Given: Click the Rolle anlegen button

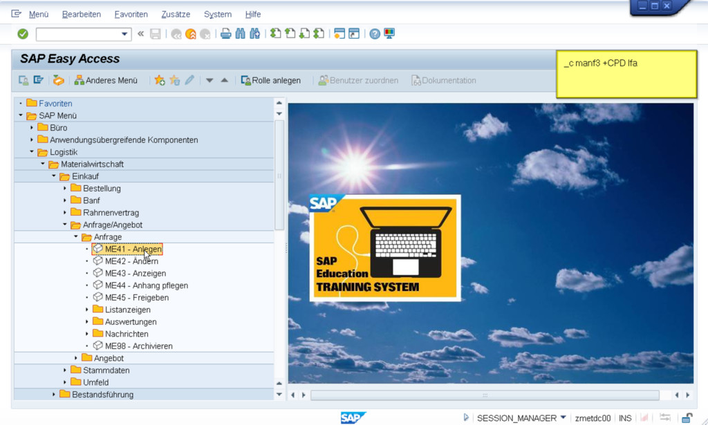Looking at the screenshot, I should pyautogui.click(x=271, y=80).
